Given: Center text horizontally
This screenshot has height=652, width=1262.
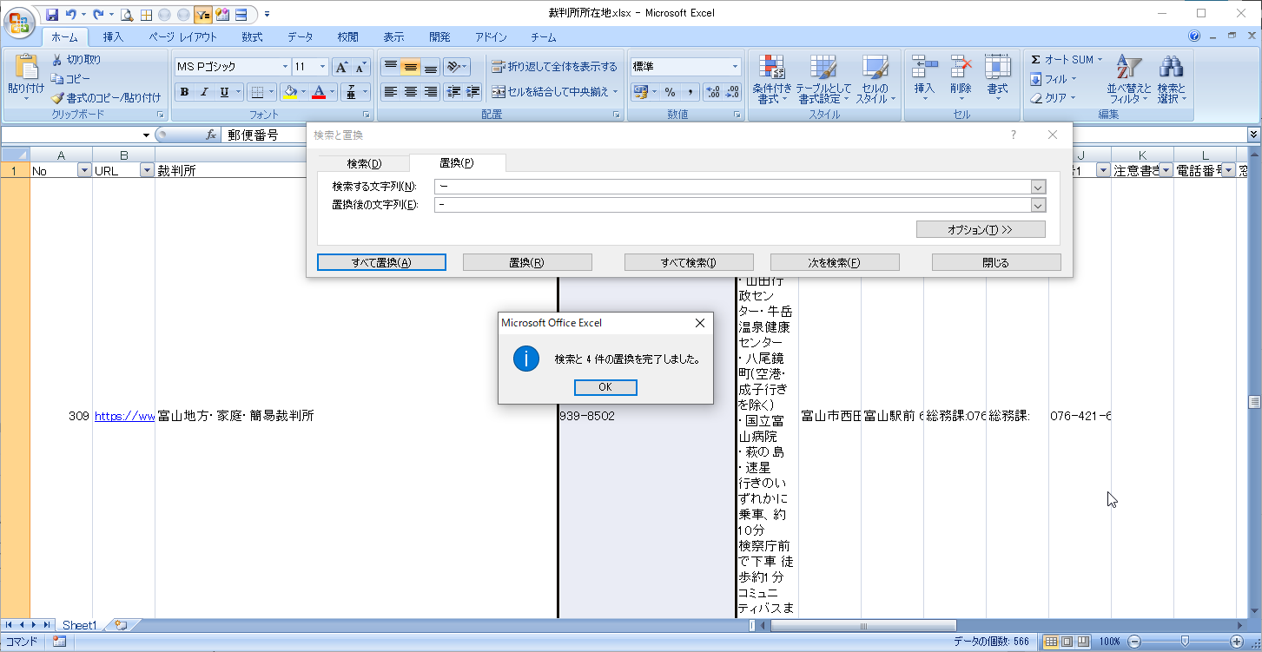Looking at the screenshot, I should (411, 92).
